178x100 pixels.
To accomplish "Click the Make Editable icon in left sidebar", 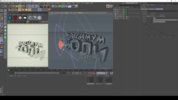I will 2,11.
